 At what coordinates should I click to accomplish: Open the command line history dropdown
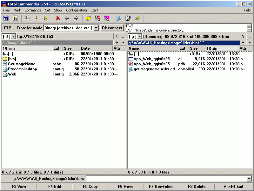(x=250, y=179)
